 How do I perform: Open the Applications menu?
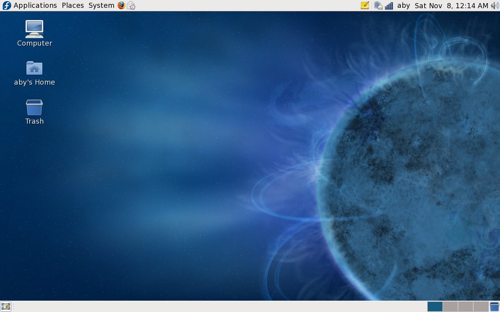click(35, 5)
